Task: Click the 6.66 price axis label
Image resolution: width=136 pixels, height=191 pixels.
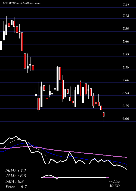Action: point(126,119)
